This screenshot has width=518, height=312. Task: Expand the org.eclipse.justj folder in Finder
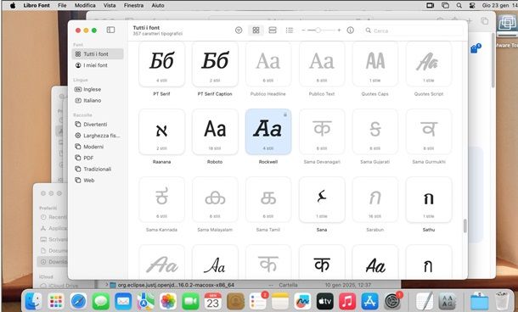coord(107,284)
